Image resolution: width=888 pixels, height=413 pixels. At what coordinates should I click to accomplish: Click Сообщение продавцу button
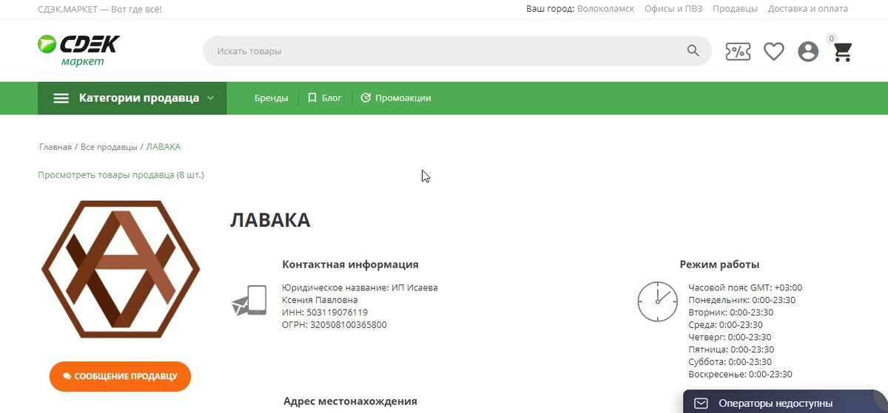120,376
